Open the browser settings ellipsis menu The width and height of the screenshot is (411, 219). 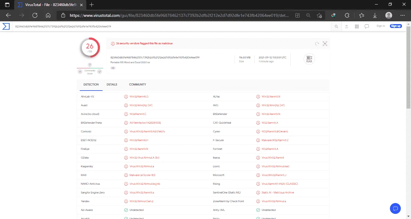point(403,15)
